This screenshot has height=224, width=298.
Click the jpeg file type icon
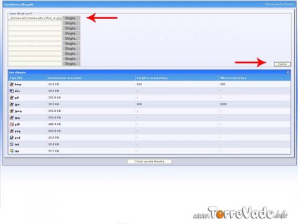coord(12,111)
